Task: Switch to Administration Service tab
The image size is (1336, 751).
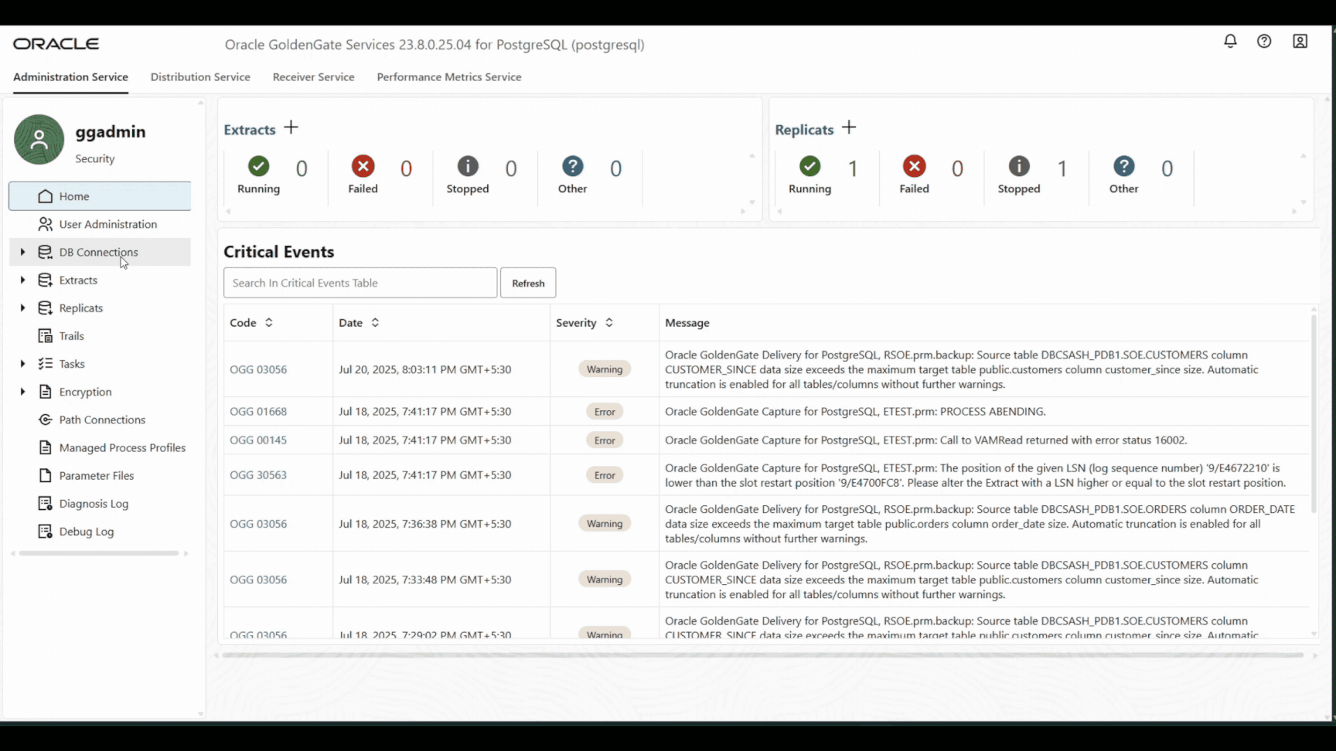Action: click(x=70, y=77)
